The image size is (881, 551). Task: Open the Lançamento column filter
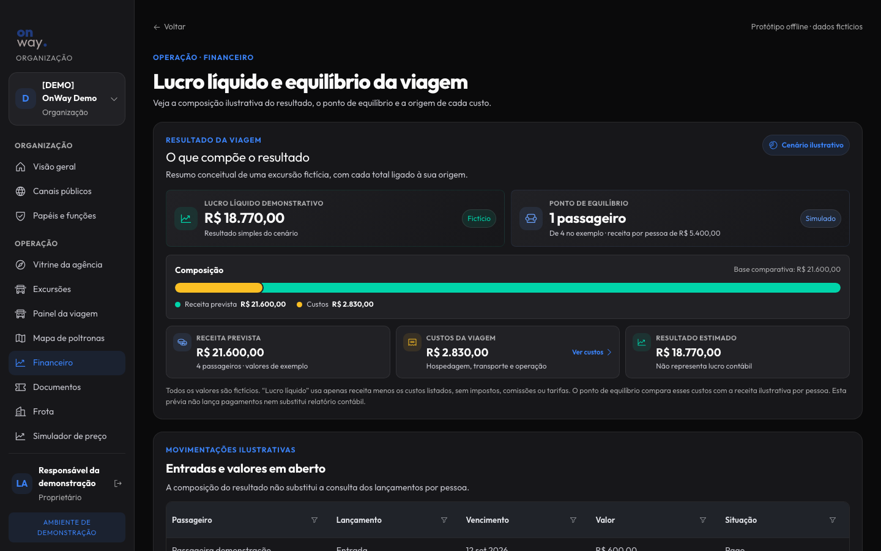click(x=444, y=520)
